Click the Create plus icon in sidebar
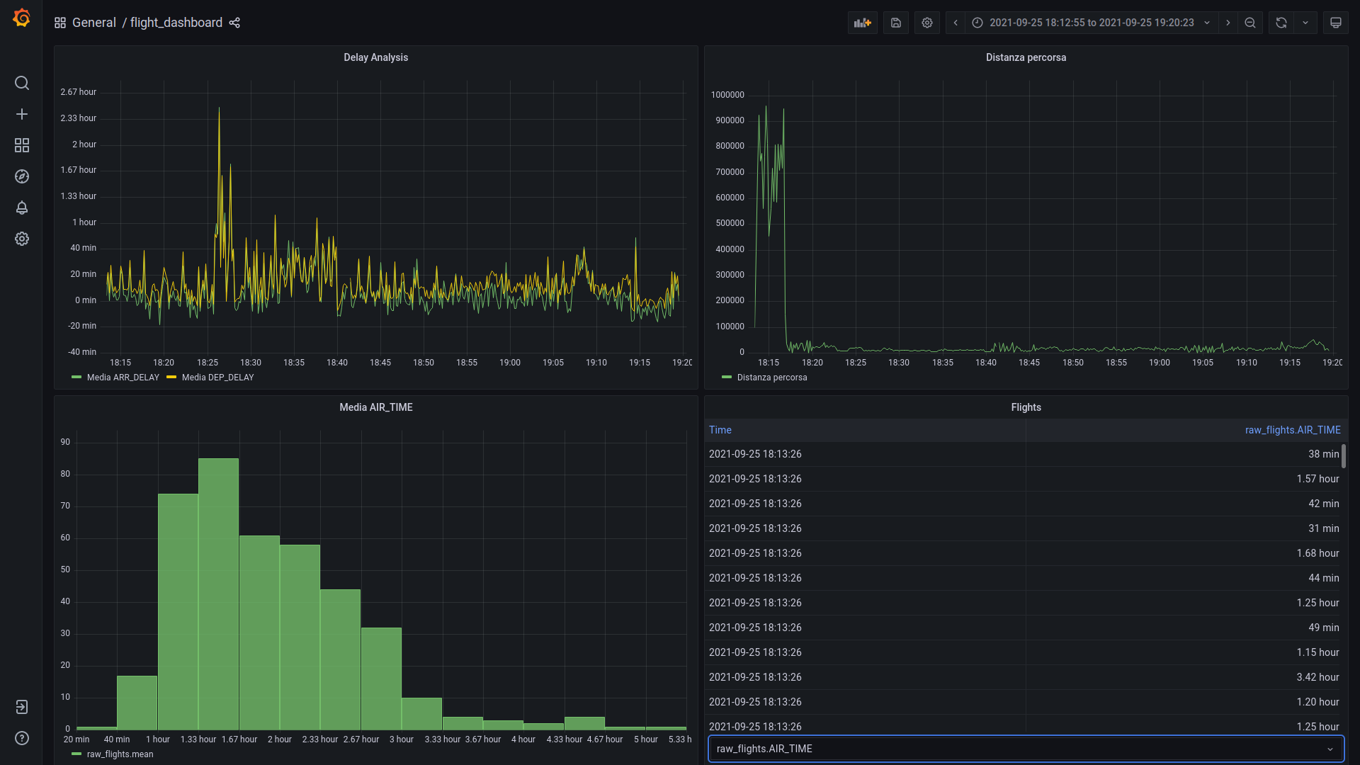 (22, 114)
